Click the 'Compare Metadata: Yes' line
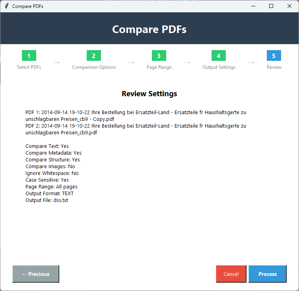 [x=53, y=153]
